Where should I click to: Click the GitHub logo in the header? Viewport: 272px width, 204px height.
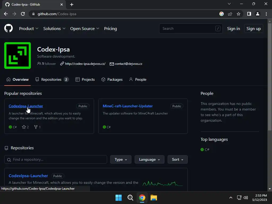point(8,28)
